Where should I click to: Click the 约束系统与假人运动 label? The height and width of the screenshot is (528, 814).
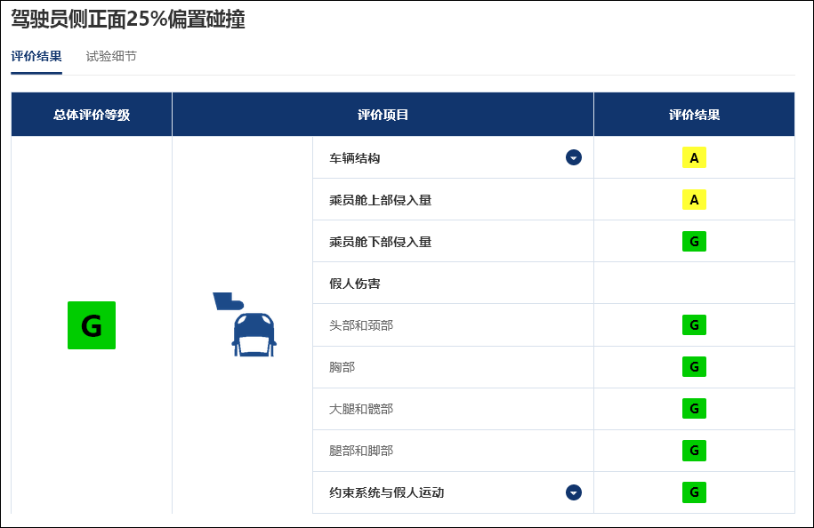click(387, 492)
